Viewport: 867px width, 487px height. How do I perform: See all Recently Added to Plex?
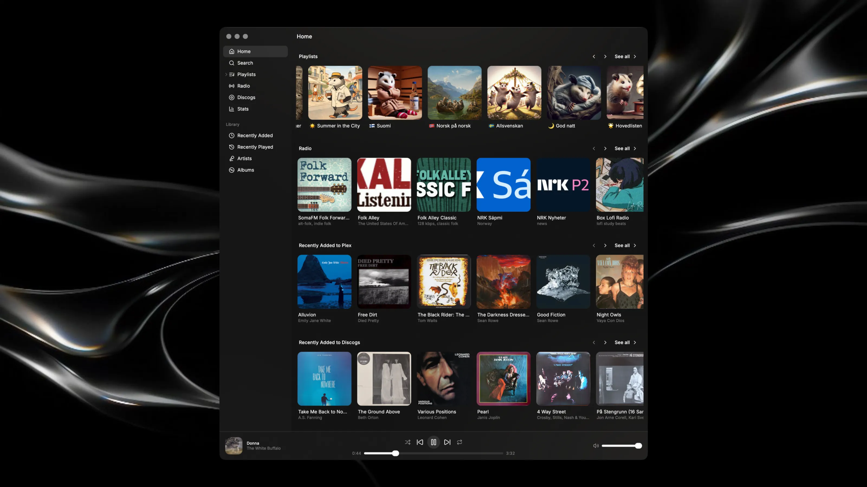625,245
